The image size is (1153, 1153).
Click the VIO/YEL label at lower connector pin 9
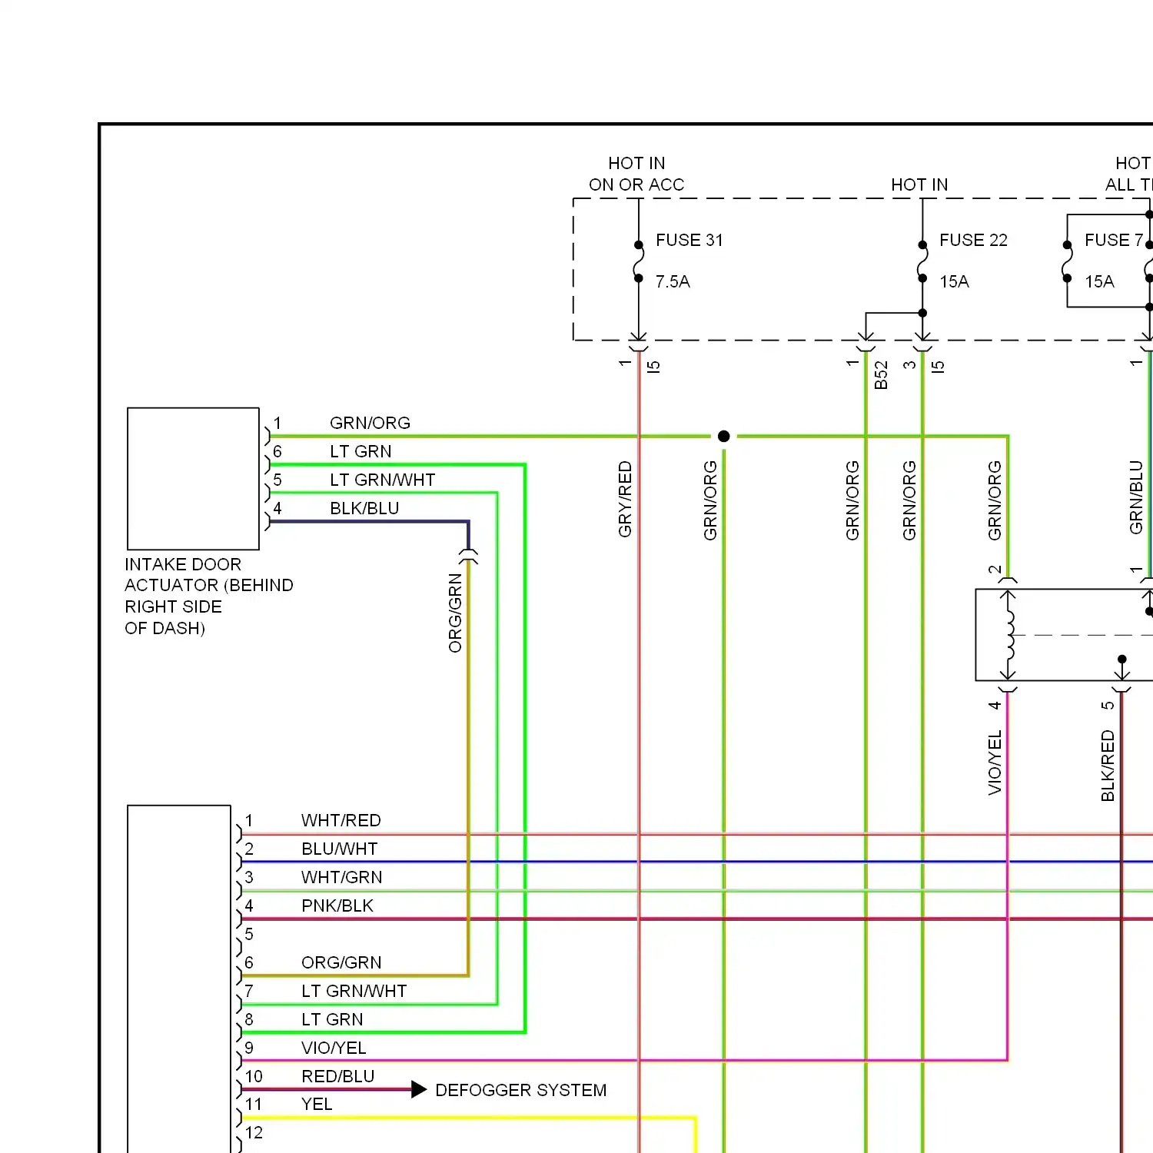pyautogui.click(x=334, y=1048)
